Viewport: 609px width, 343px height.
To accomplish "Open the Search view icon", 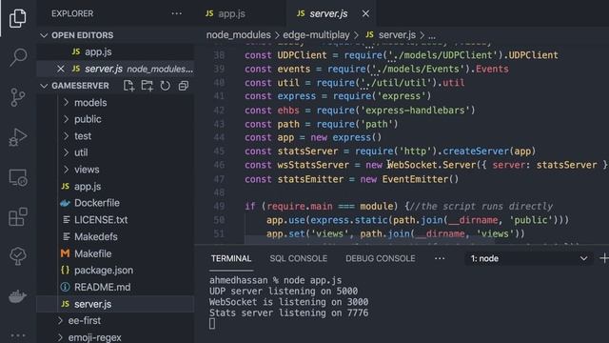I will (18, 57).
